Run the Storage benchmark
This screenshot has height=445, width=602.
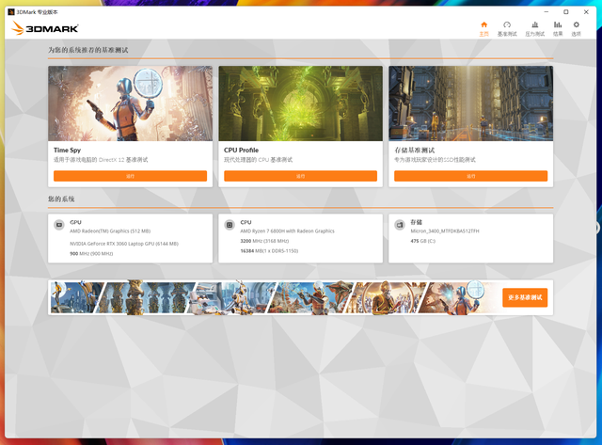[x=470, y=176]
